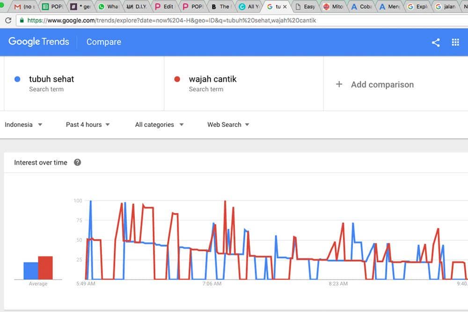
Task: Click the red average bar for wajah cantik
Action: (x=45, y=268)
